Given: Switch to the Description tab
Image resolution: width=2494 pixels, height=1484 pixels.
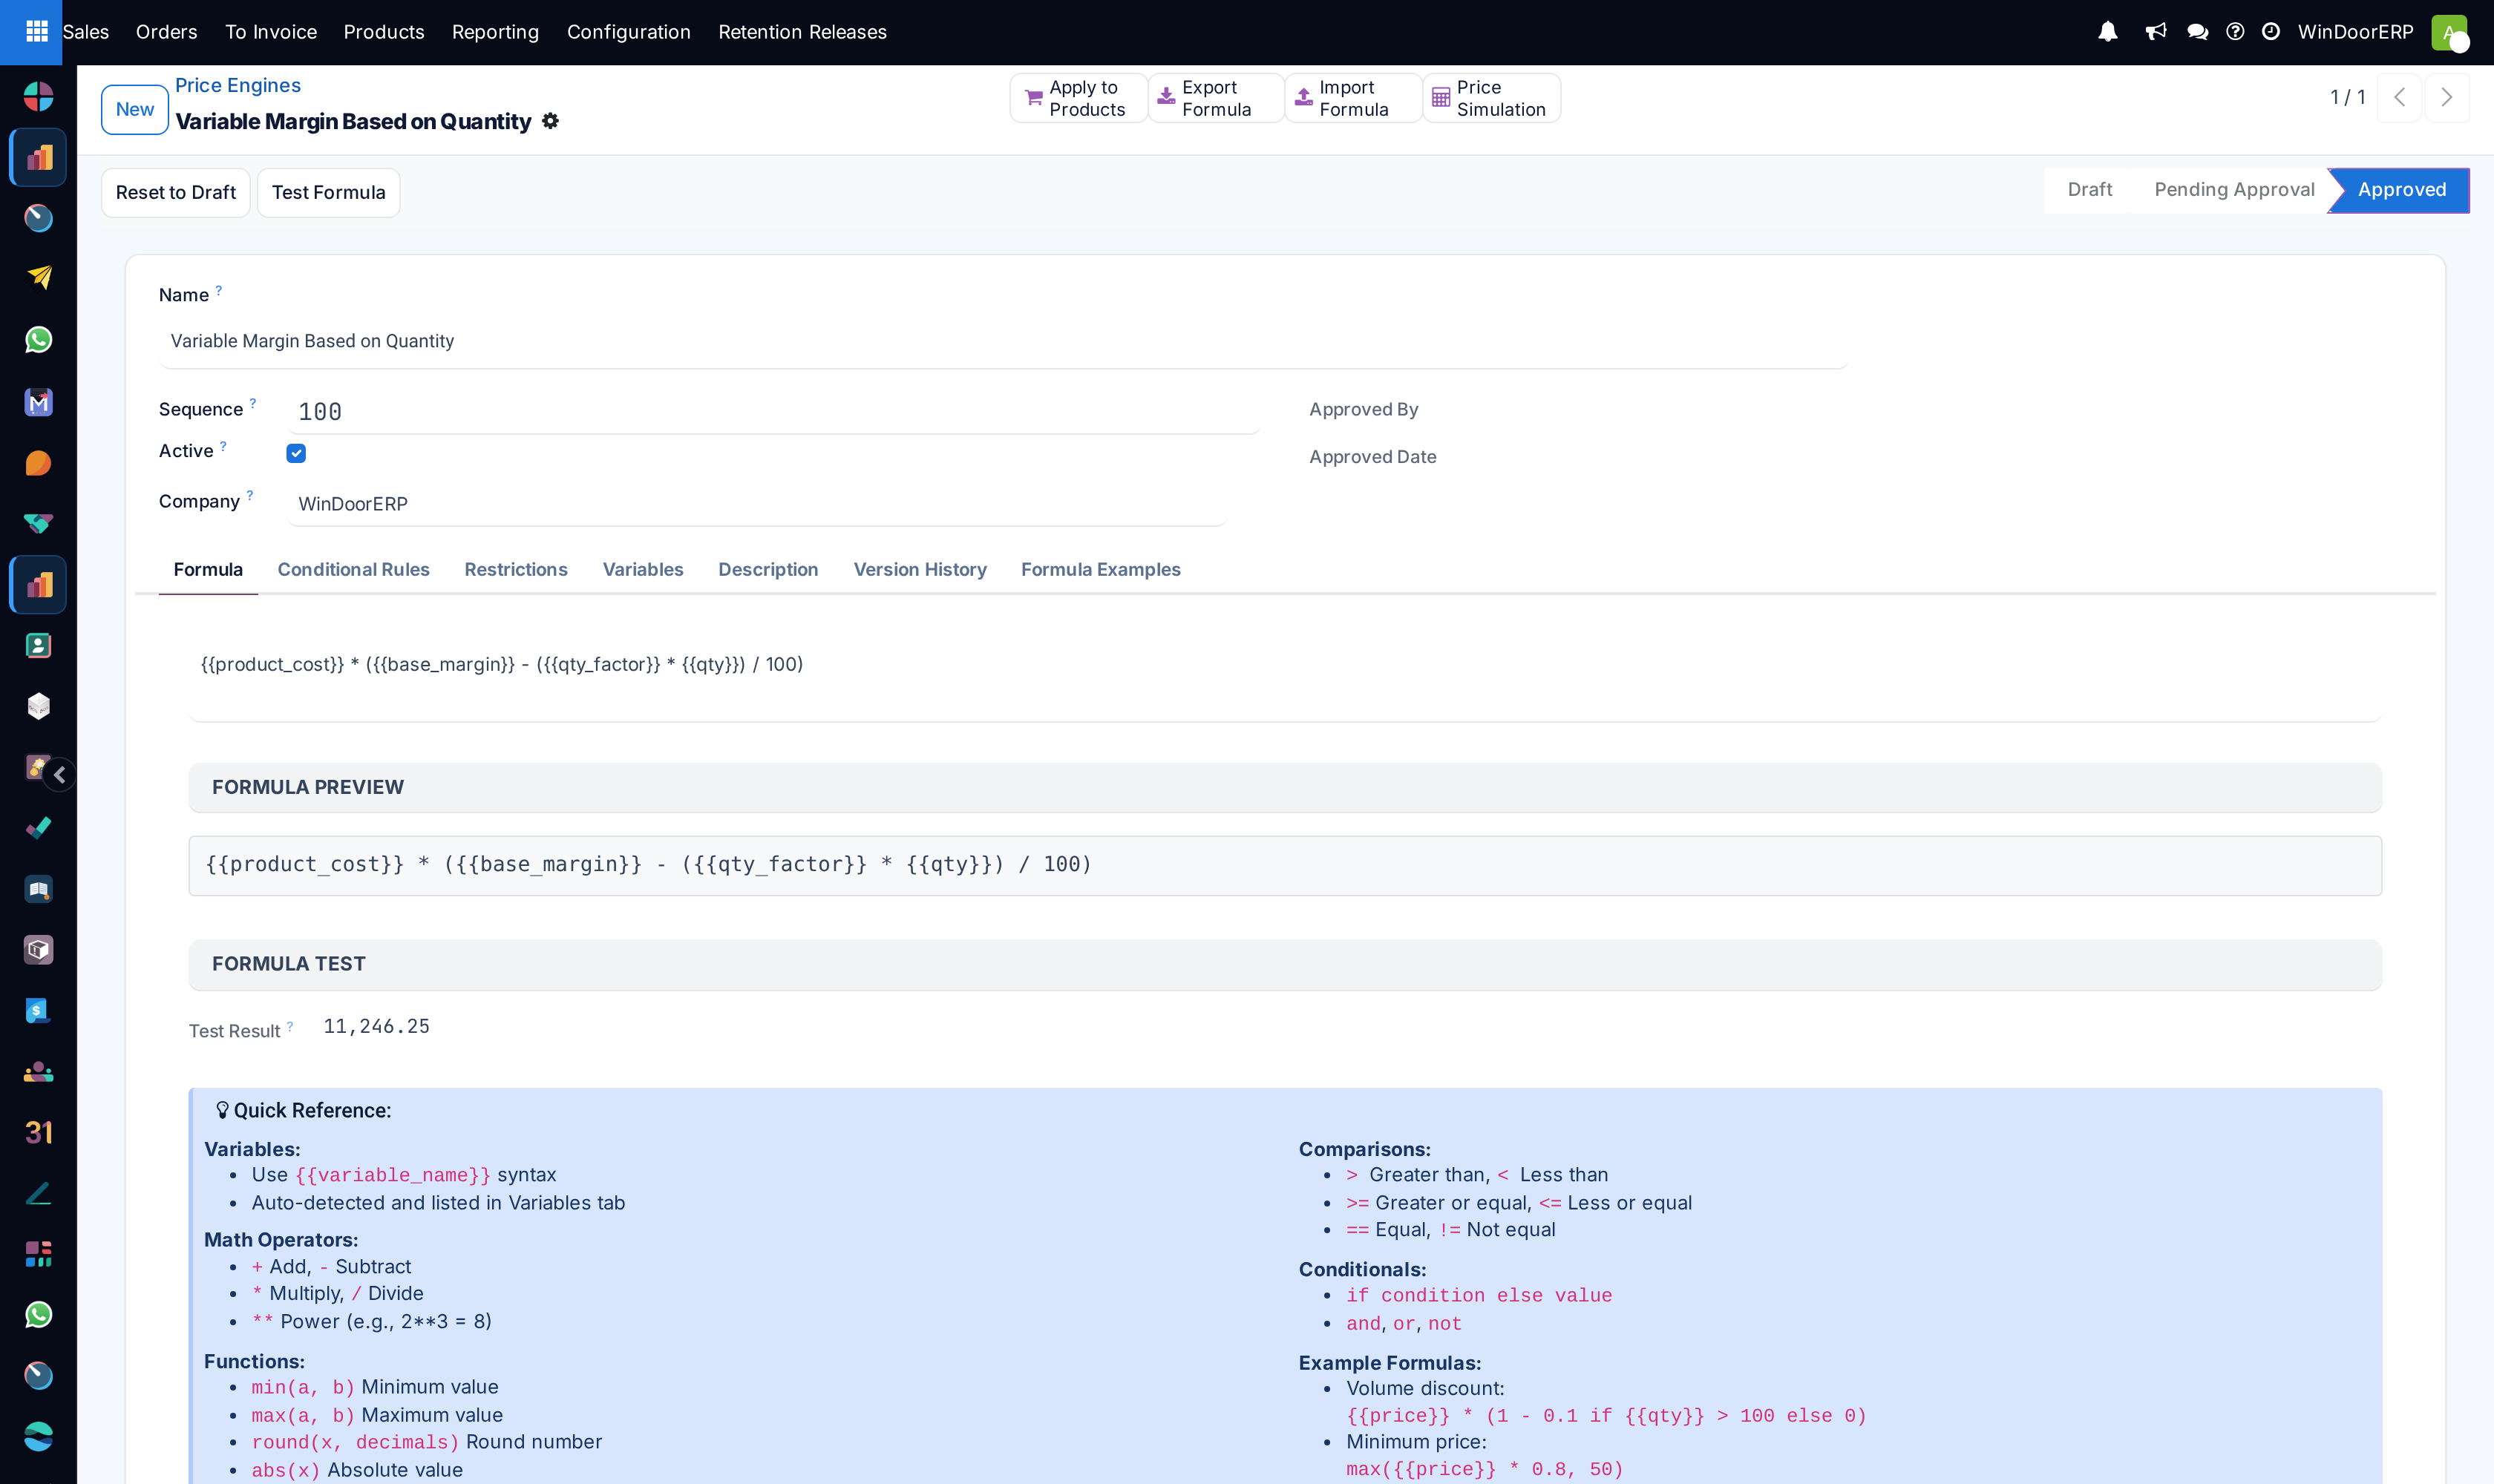Looking at the screenshot, I should pos(767,569).
